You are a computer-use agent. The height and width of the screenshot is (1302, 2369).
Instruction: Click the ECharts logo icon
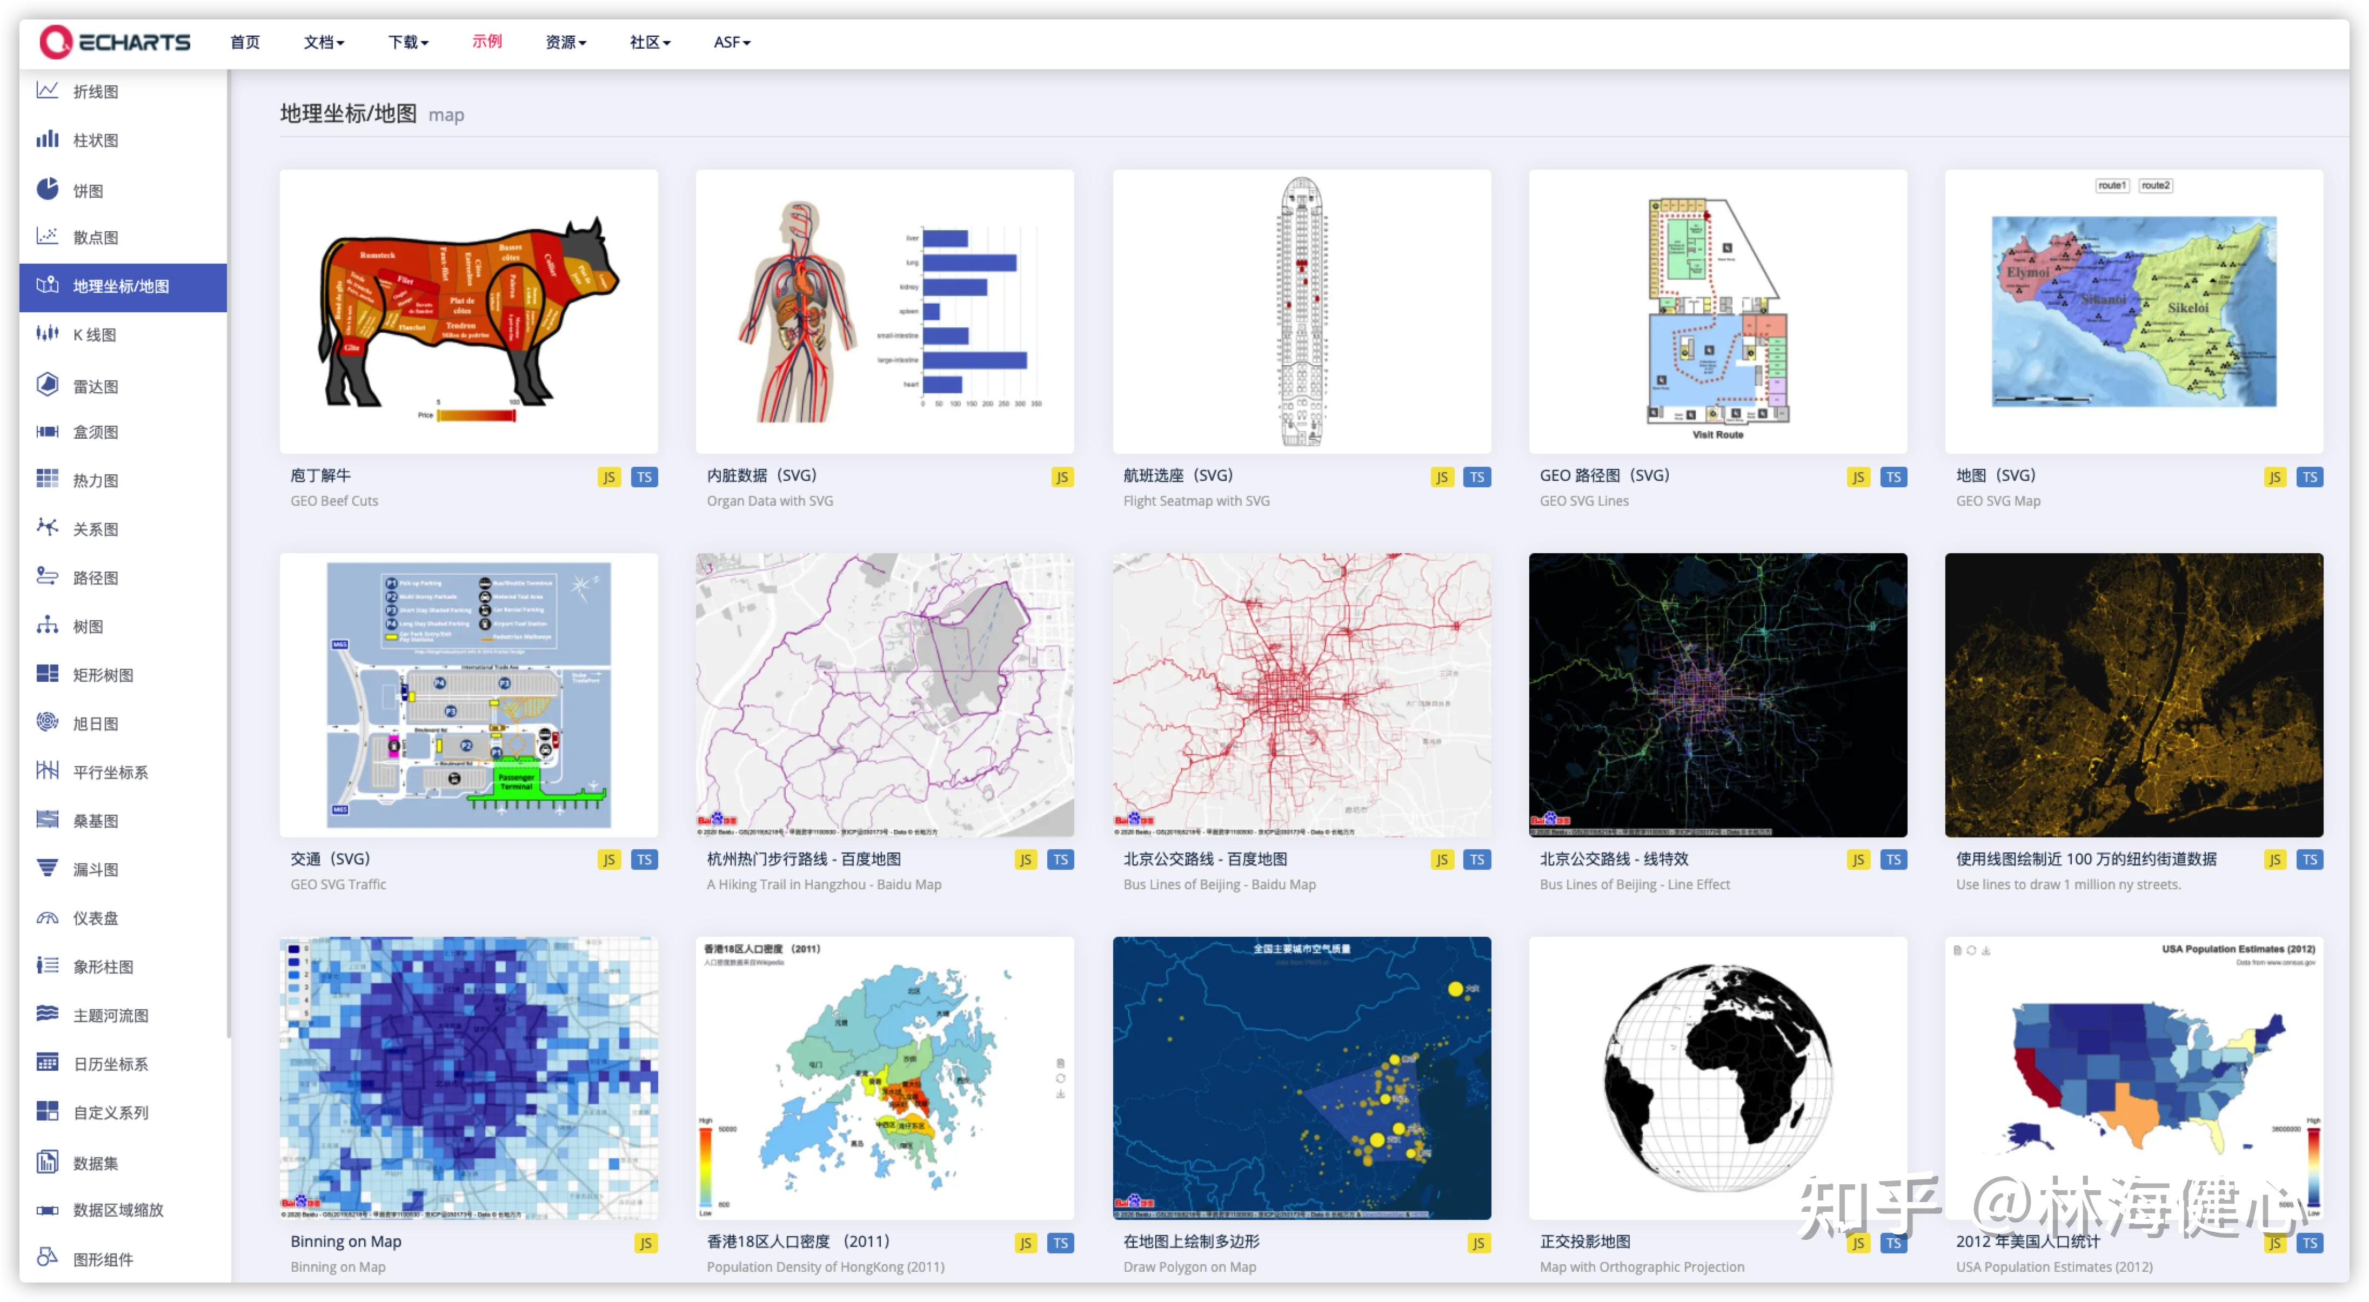(55, 42)
